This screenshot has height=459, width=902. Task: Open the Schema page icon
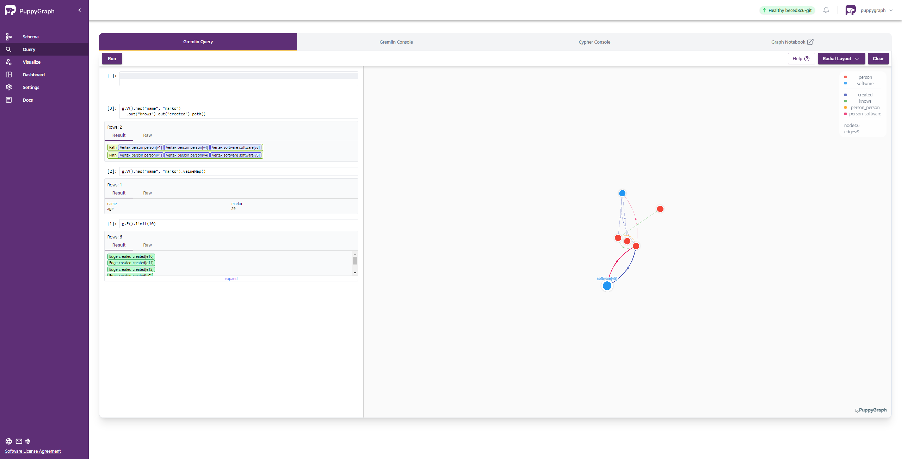[x=9, y=37]
